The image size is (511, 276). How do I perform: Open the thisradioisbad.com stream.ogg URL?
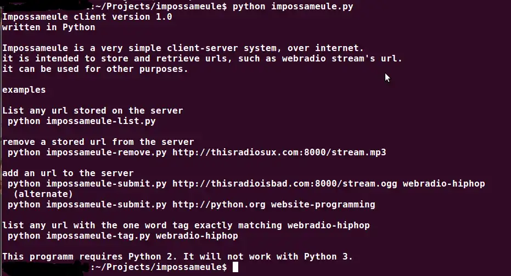tap(284, 183)
